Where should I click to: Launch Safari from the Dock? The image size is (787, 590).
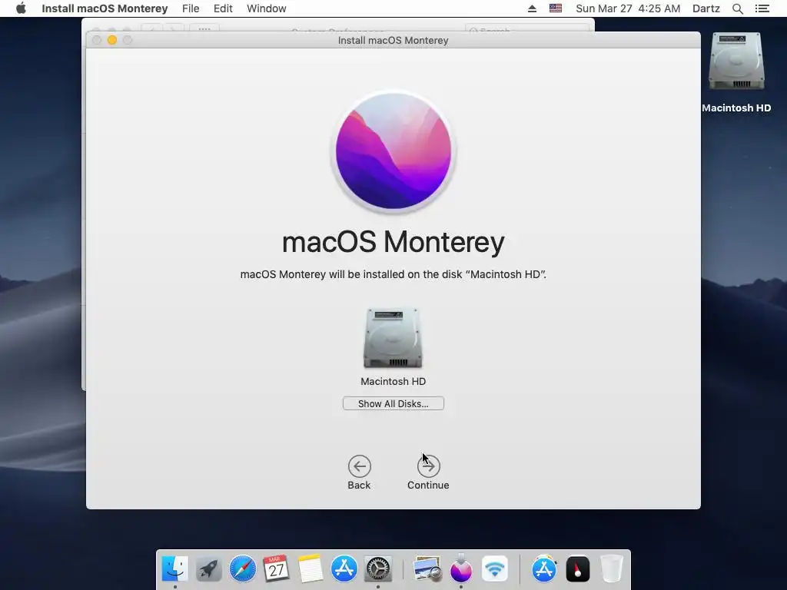click(242, 569)
